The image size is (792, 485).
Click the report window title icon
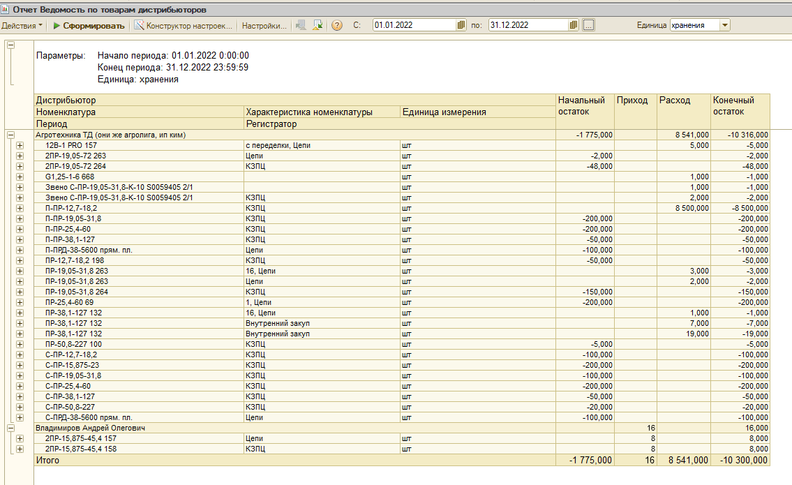tap(5, 10)
